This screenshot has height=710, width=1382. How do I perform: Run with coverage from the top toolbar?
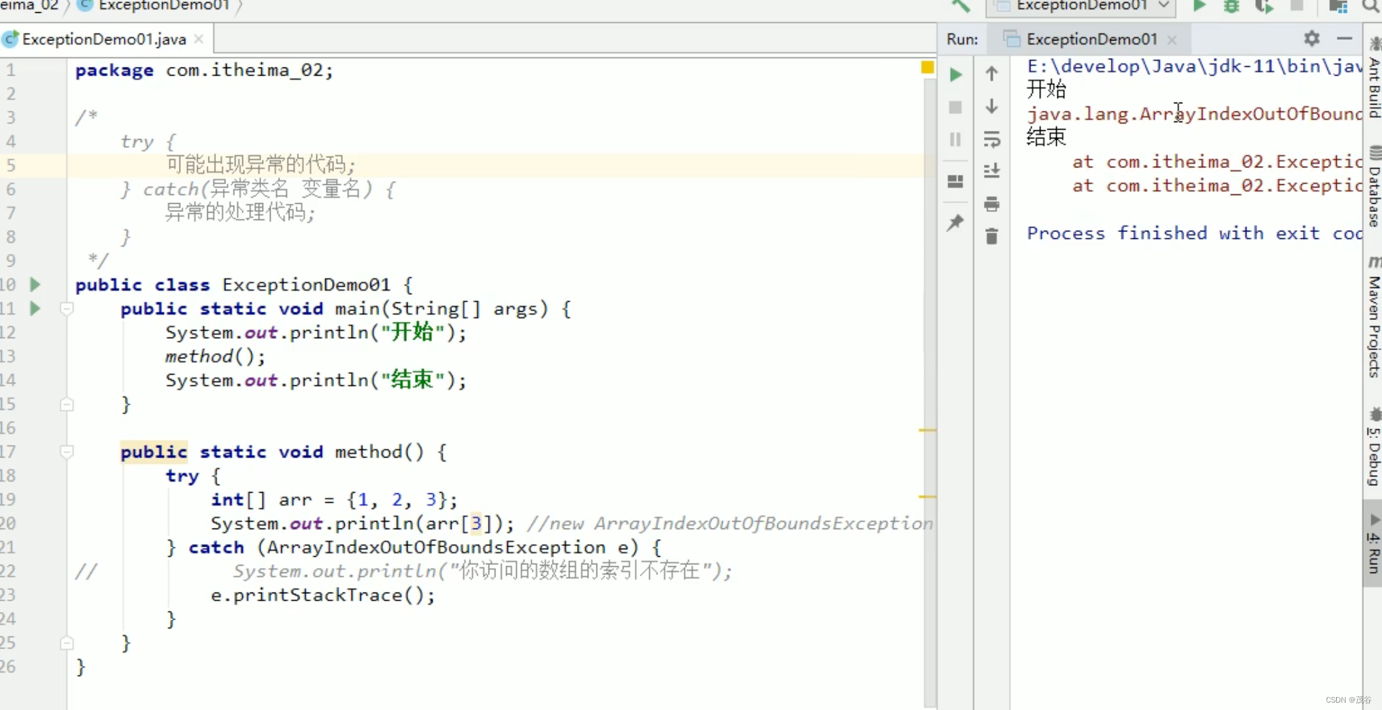[1264, 6]
